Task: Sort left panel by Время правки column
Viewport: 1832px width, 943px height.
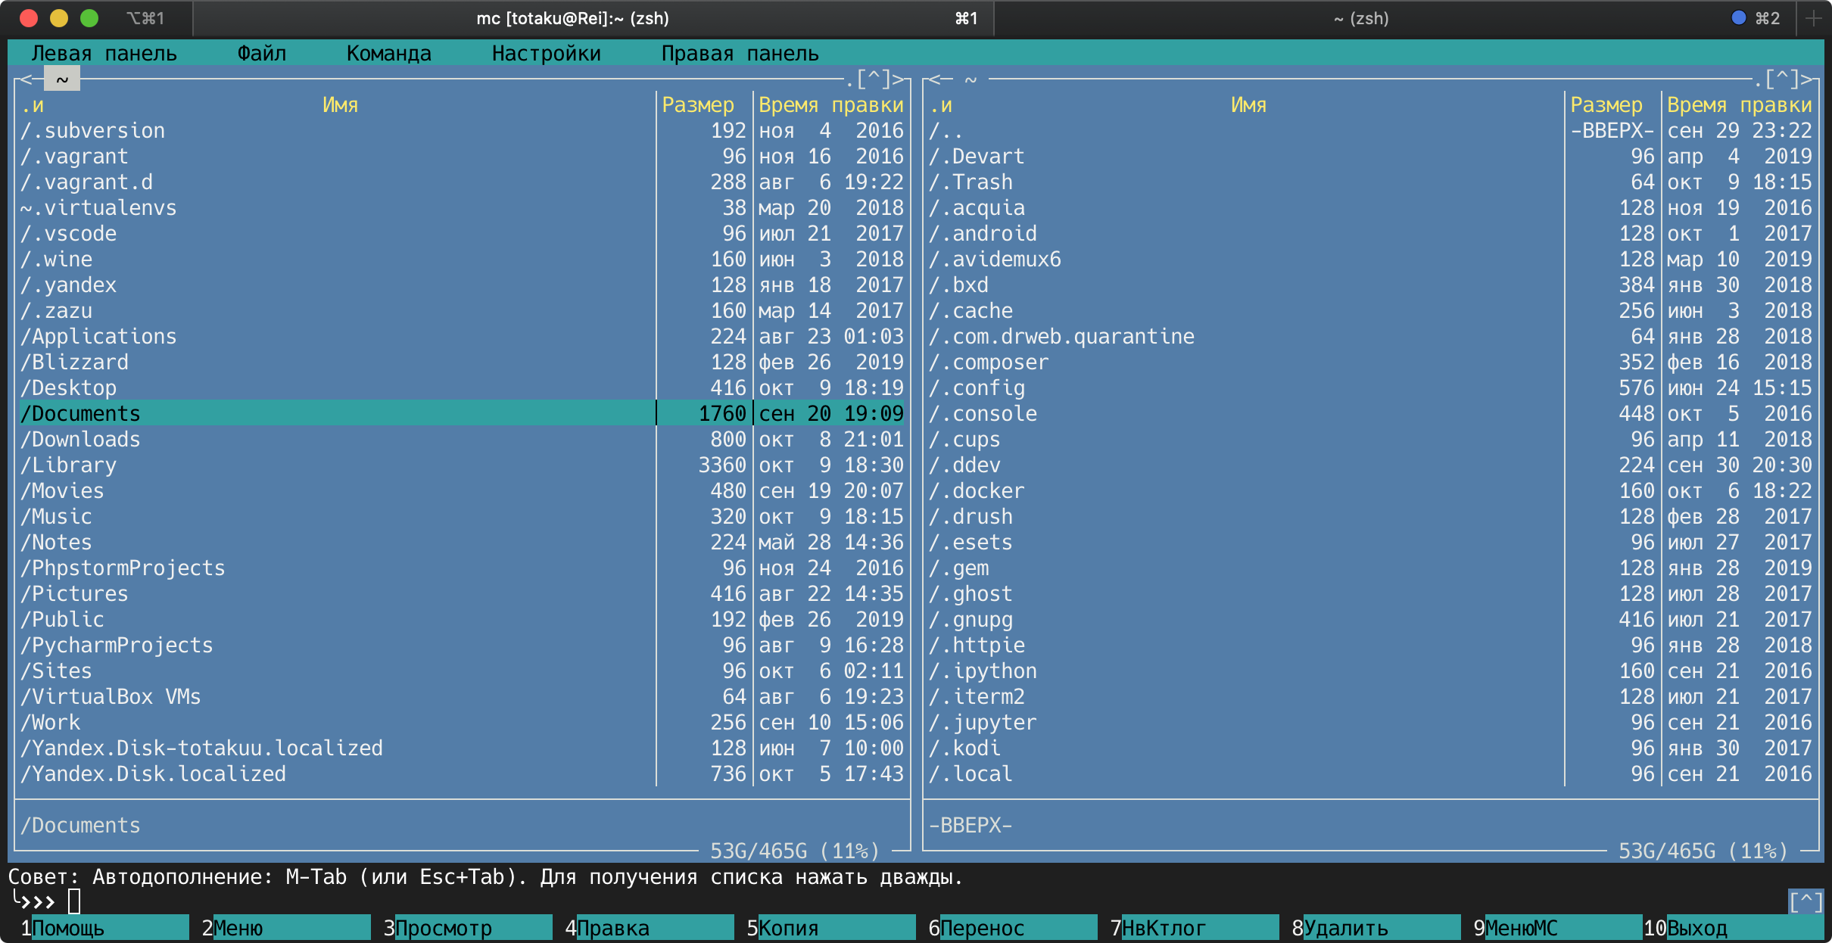Action: pos(830,105)
